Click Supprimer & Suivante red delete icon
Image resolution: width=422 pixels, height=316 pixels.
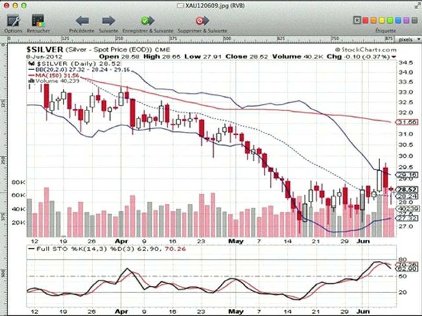point(202,21)
